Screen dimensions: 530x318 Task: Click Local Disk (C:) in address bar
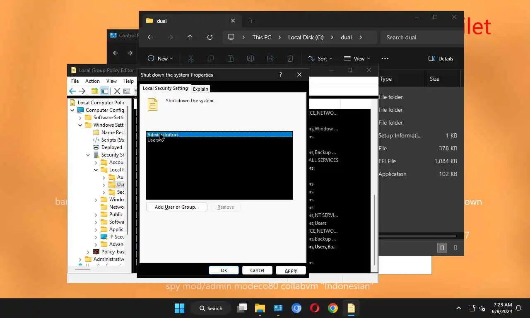point(306,37)
